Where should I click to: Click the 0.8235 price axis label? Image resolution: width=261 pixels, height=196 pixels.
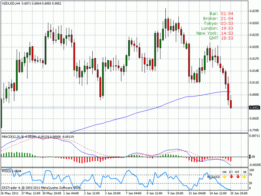254,35
